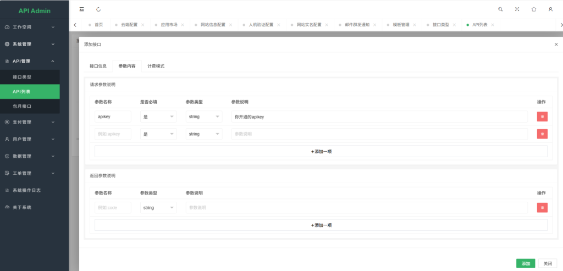Delete the empty request parameter row

pyautogui.click(x=542, y=134)
